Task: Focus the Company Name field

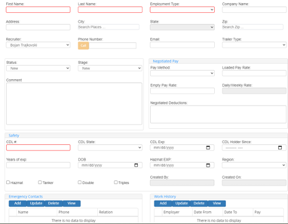Action: (x=254, y=10)
